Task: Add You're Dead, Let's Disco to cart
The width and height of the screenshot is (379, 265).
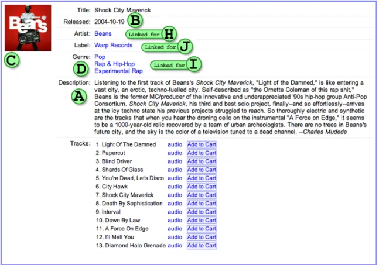Action: [202, 178]
